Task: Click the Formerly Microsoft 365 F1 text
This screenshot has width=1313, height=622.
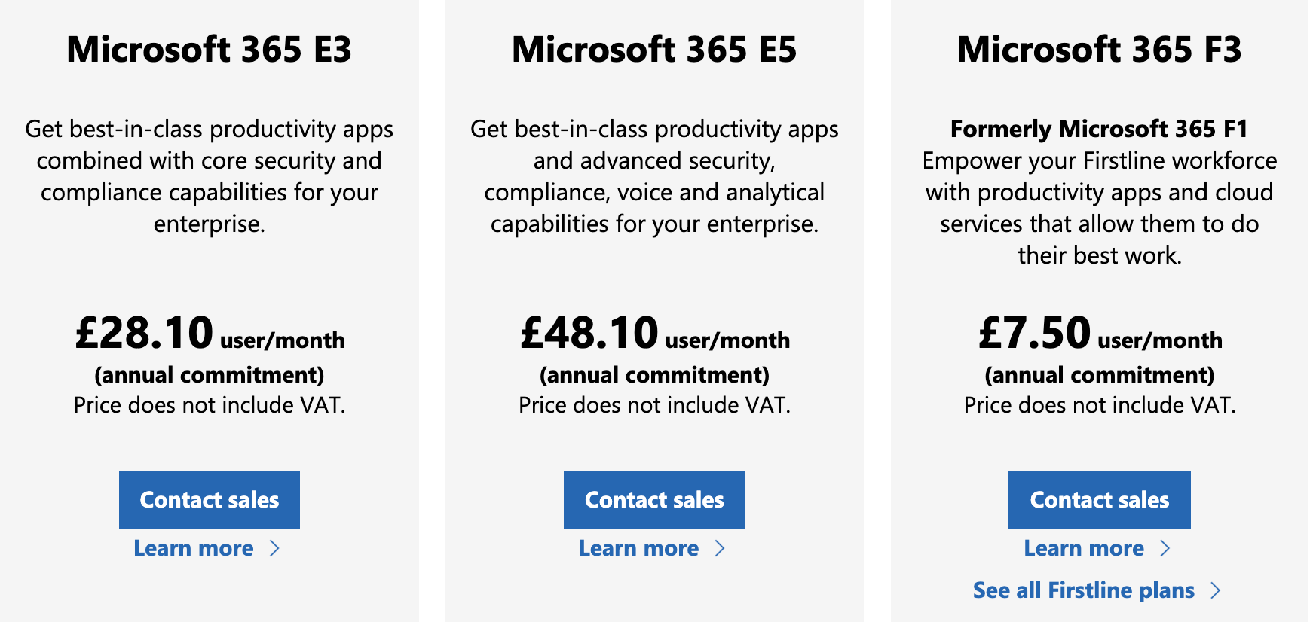Action: click(1099, 129)
